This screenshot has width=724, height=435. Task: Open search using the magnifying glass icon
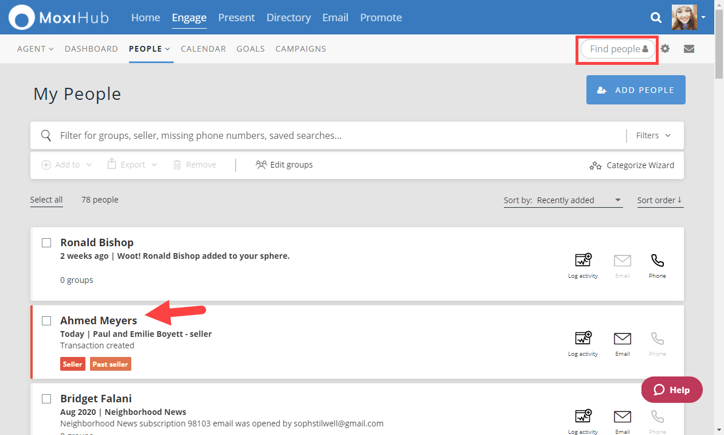[x=656, y=17]
